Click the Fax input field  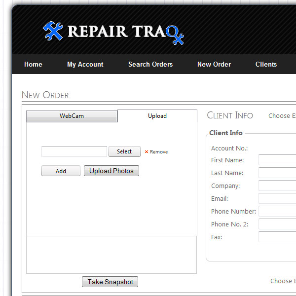[x=277, y=237]
